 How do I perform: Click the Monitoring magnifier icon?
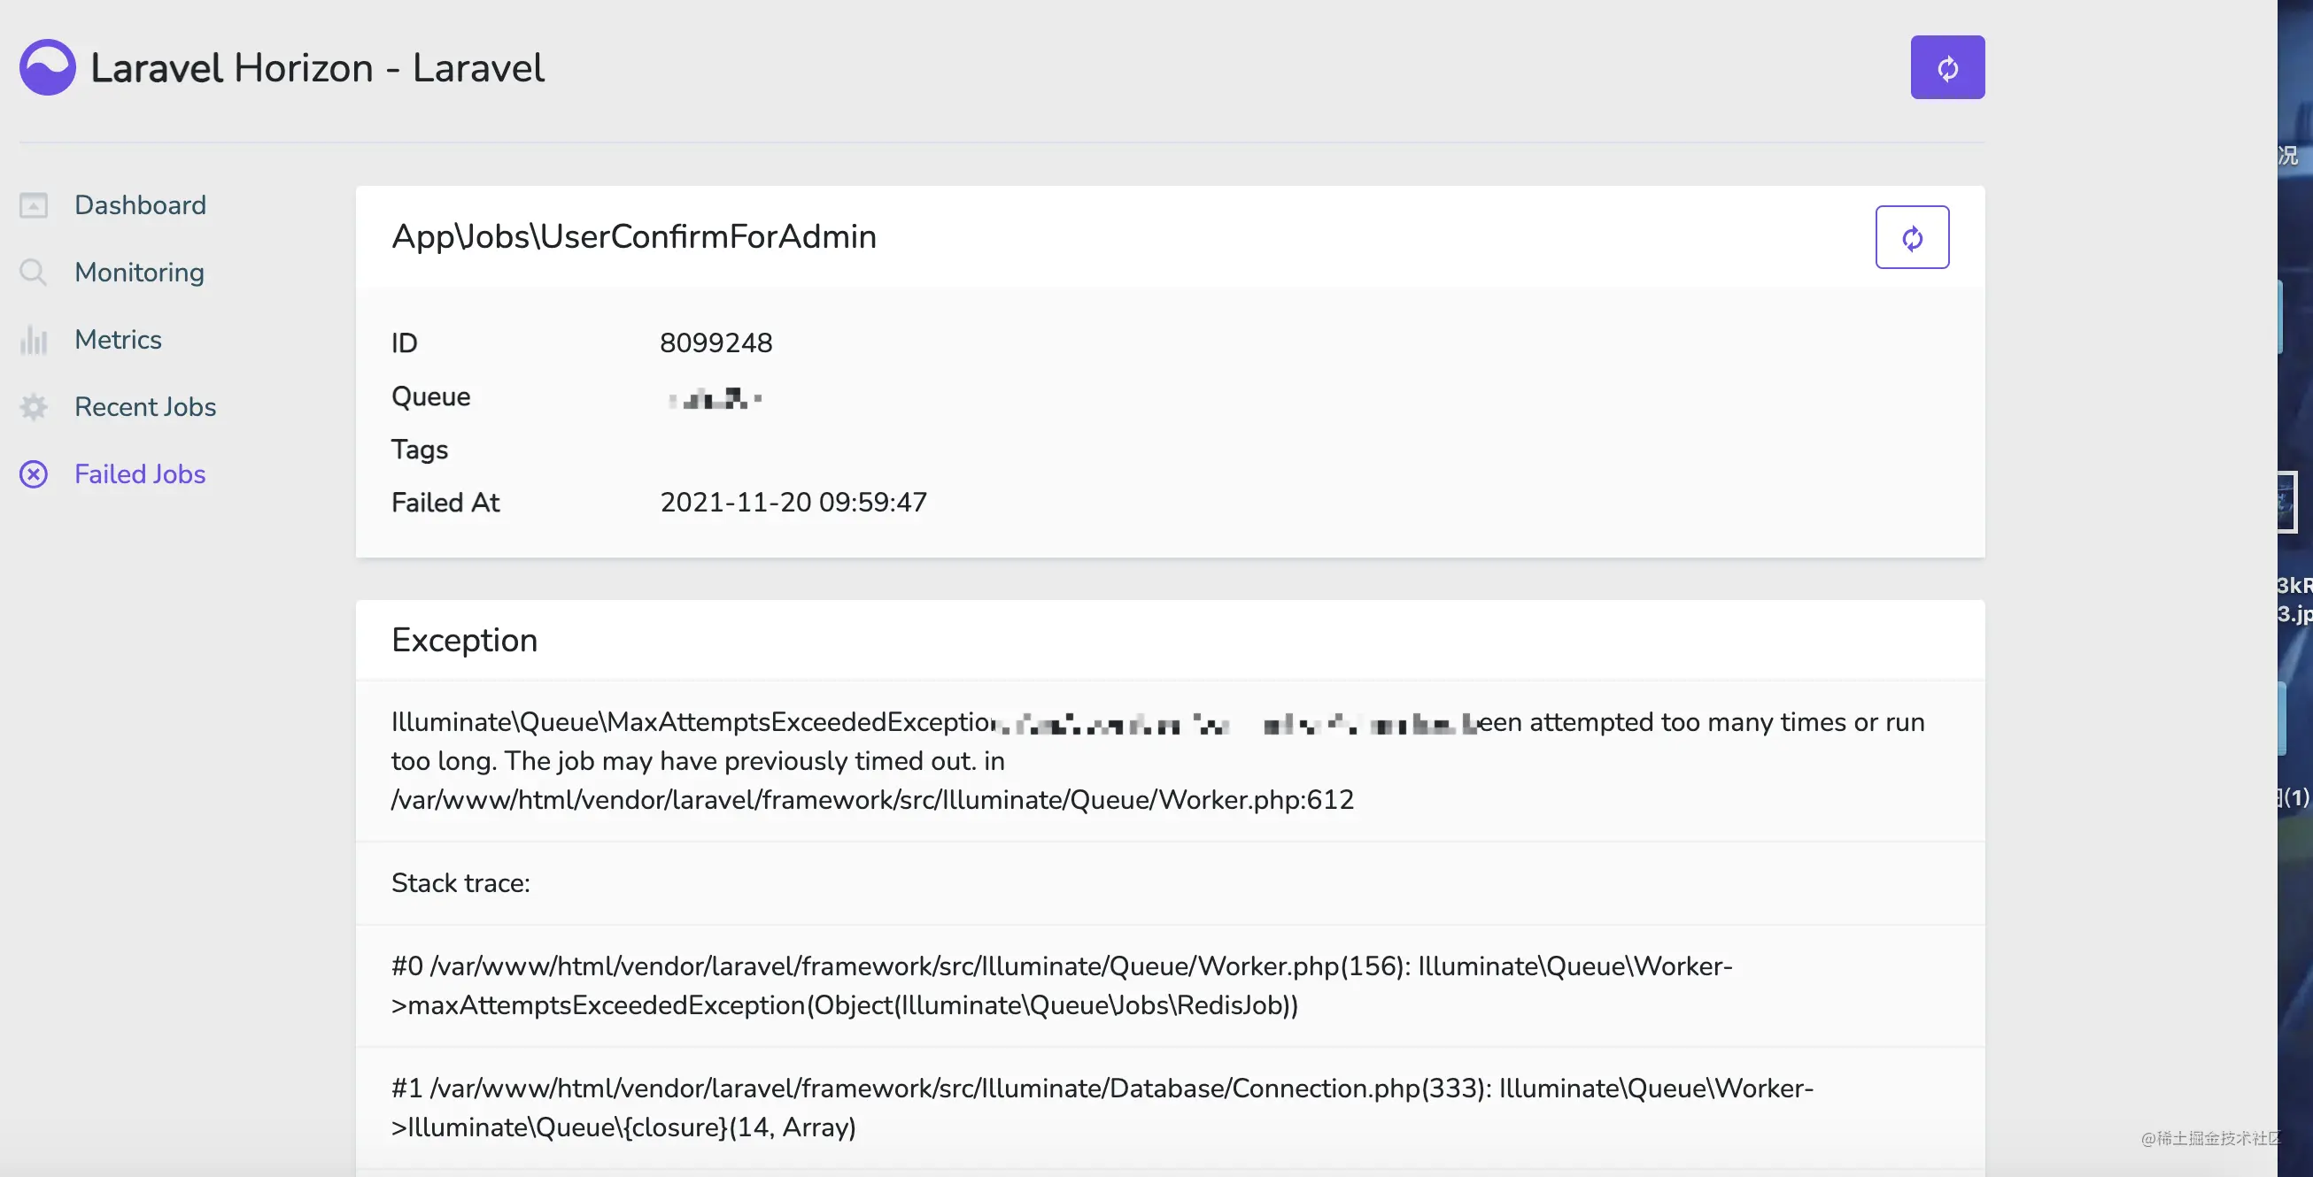click(34, 273)
